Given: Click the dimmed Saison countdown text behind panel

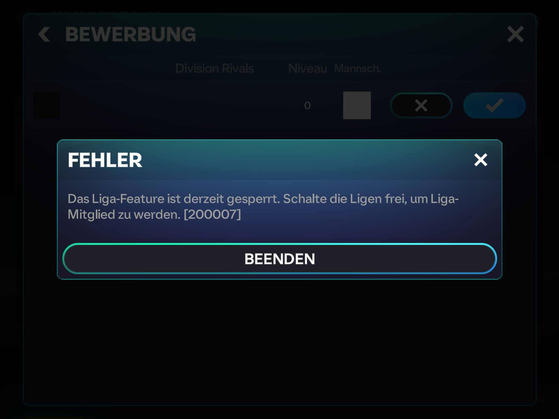Looking at the screenshot, I should 115,12.
